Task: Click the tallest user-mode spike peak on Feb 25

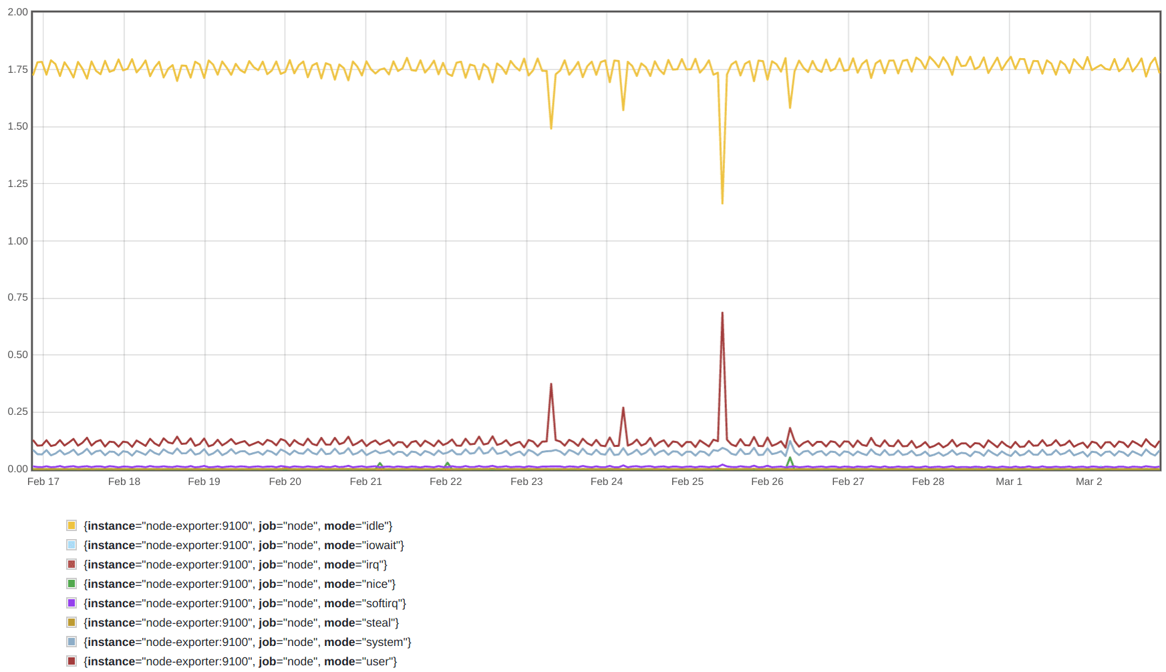Action: point(722,313)
